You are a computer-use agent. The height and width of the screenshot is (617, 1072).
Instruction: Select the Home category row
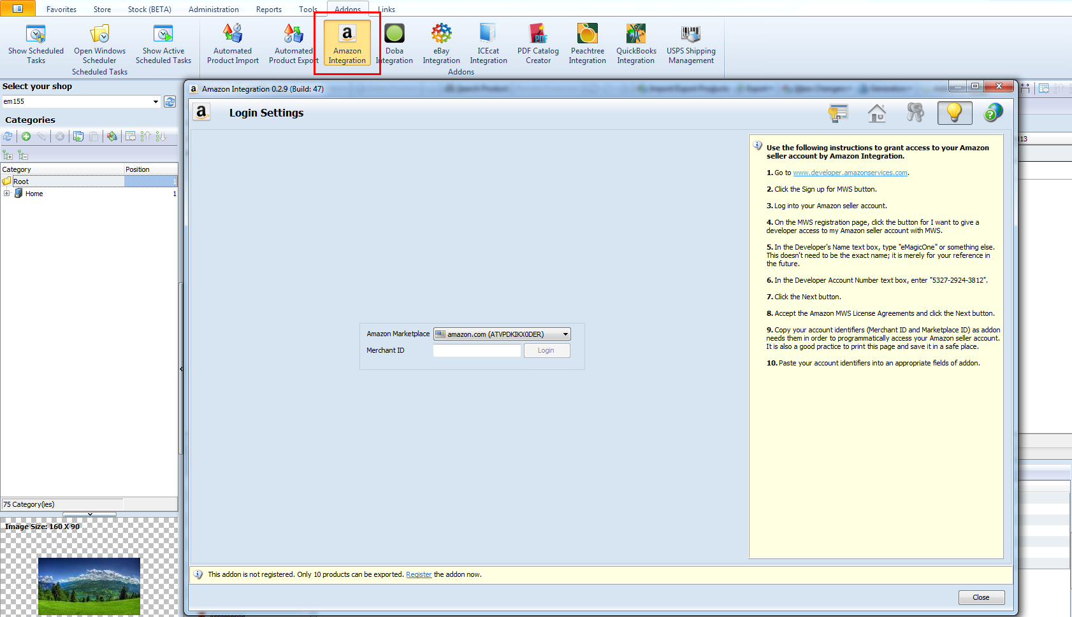(x=89, y=194)
